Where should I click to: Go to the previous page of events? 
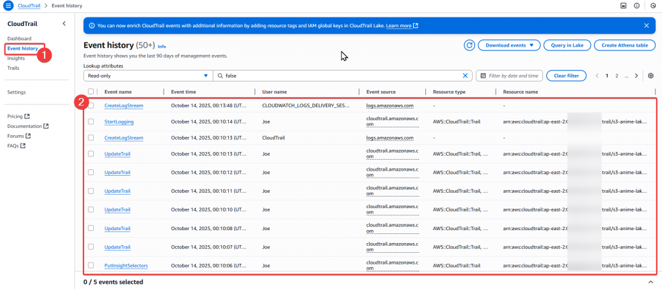coord(597,76)
